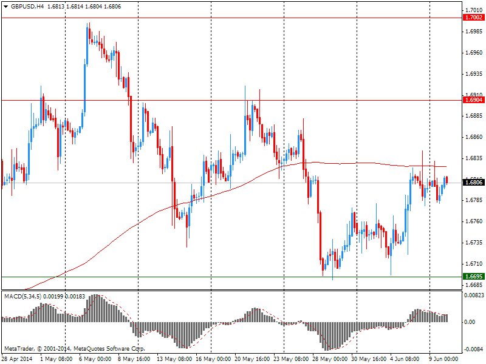Click the 1.6960 price scale value

point(474,53)
